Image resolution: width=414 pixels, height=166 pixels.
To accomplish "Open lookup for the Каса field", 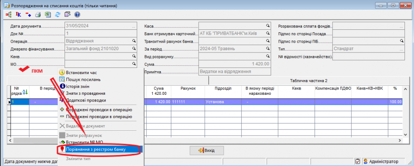I will pos(268,26).
